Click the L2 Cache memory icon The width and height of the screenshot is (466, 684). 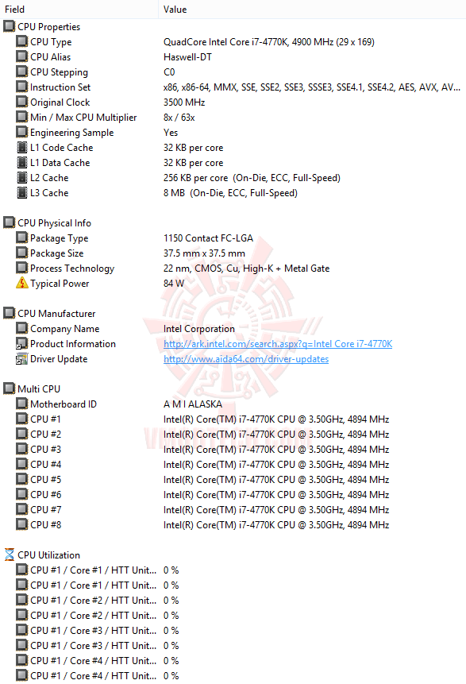(21, 177)
